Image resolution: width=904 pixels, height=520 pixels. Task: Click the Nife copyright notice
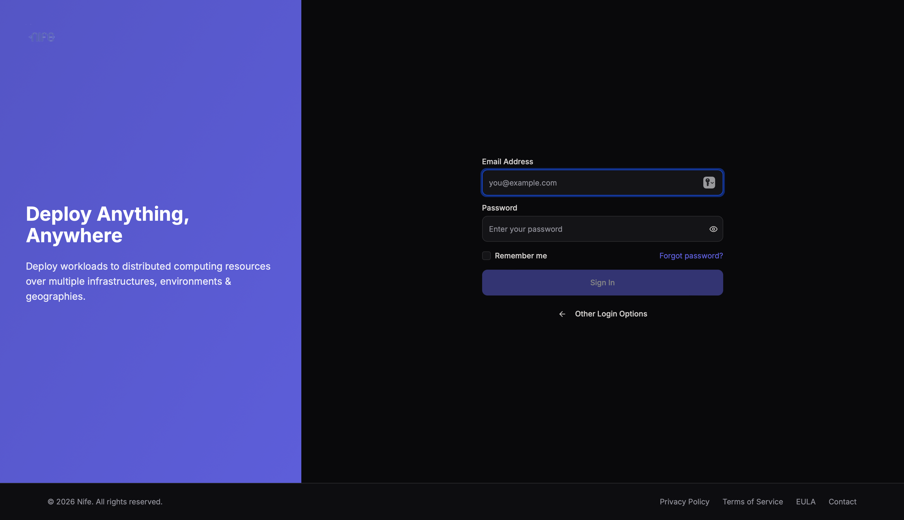click(x=105, y=502)
